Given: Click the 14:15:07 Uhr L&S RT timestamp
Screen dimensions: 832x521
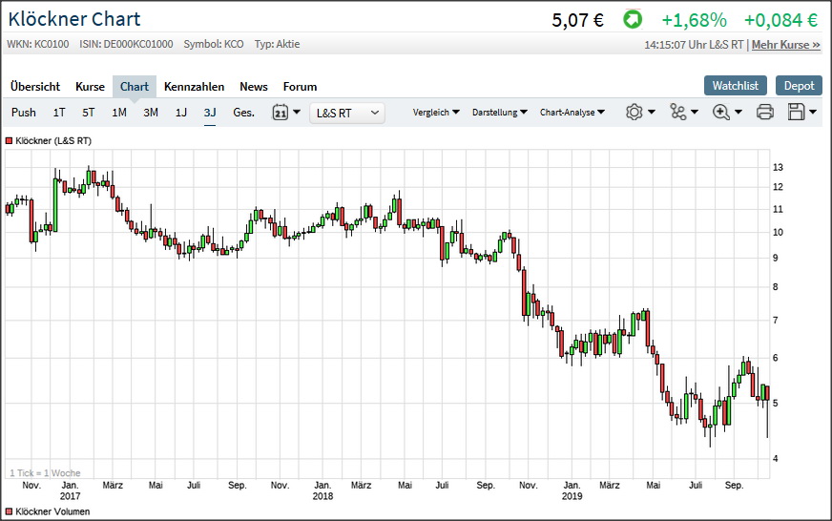Looking at the screenshot, I should [x=694, y=45].
